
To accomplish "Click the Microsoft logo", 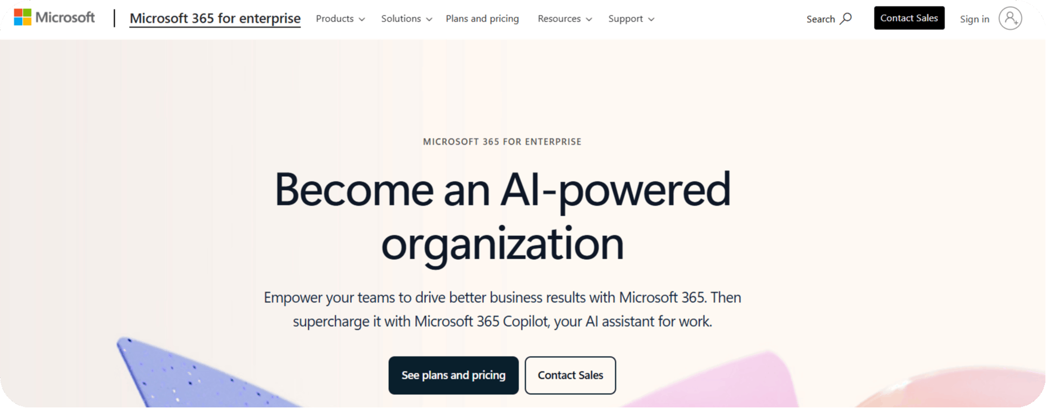I will click(54, 17).
